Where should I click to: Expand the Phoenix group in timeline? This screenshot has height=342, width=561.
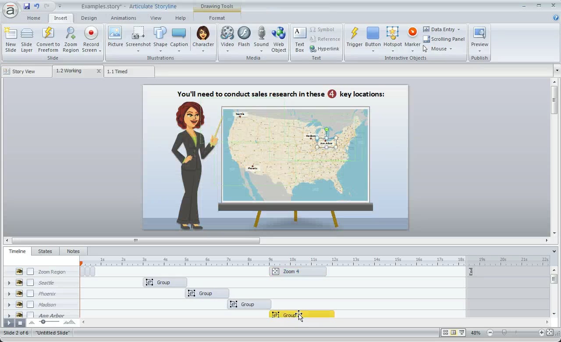pyautogui.click(x=9, y=294)
